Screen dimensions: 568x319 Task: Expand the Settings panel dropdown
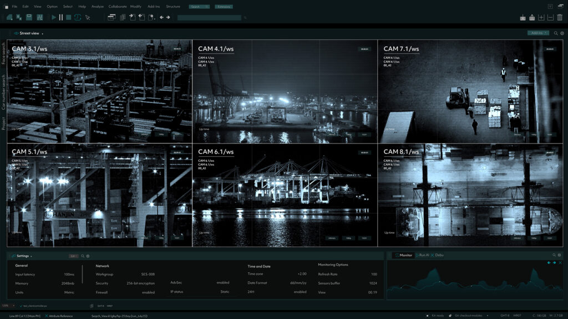click(32, 256)
